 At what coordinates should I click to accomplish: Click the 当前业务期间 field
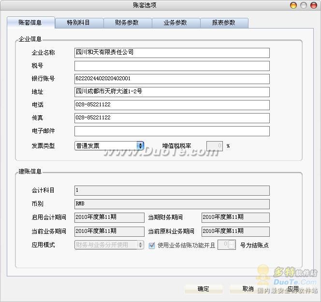pyautogui.click(x=109, y=231)
